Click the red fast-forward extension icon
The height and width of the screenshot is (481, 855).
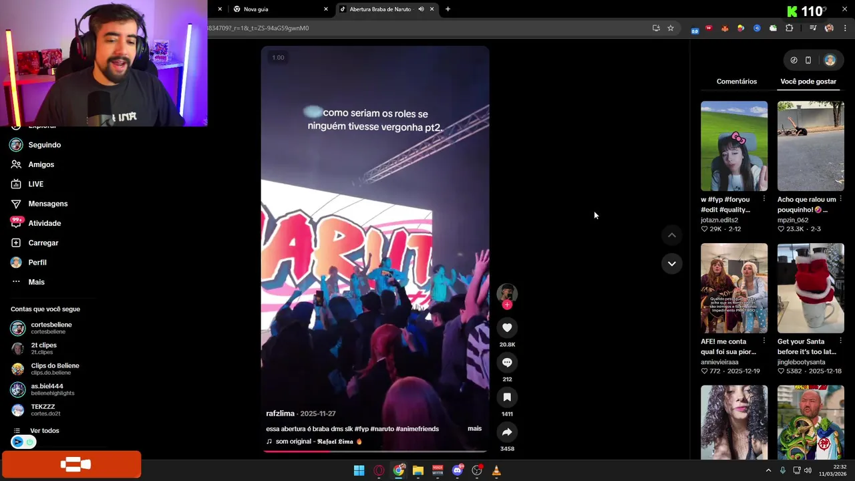(x=709, y=28)
